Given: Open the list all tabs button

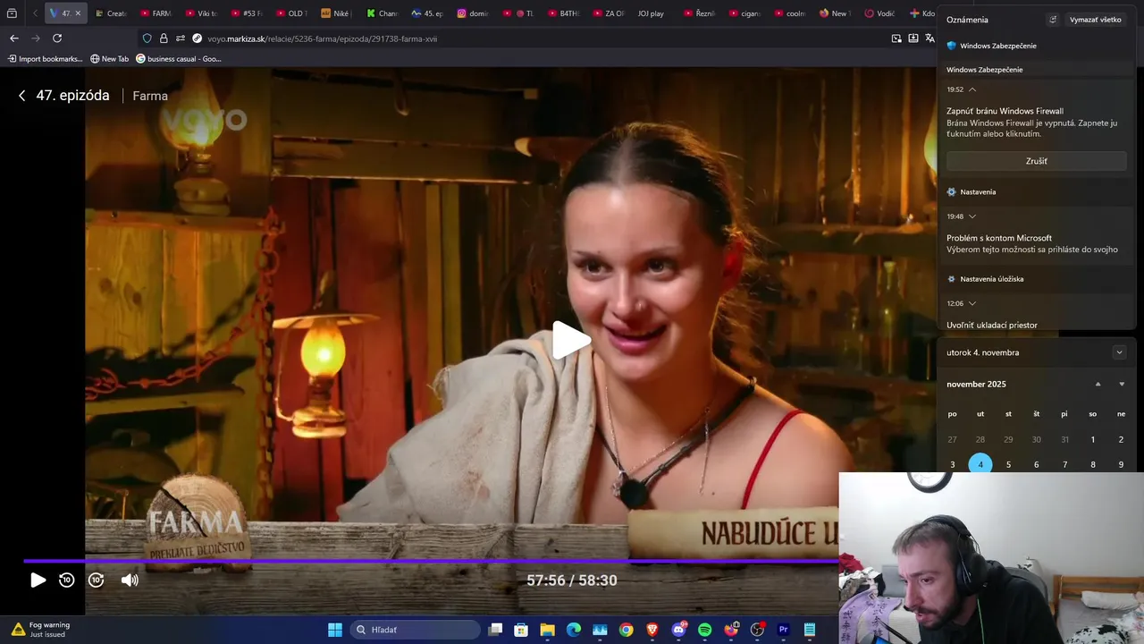Looking at the screenshot, I should tap(12, 13).
